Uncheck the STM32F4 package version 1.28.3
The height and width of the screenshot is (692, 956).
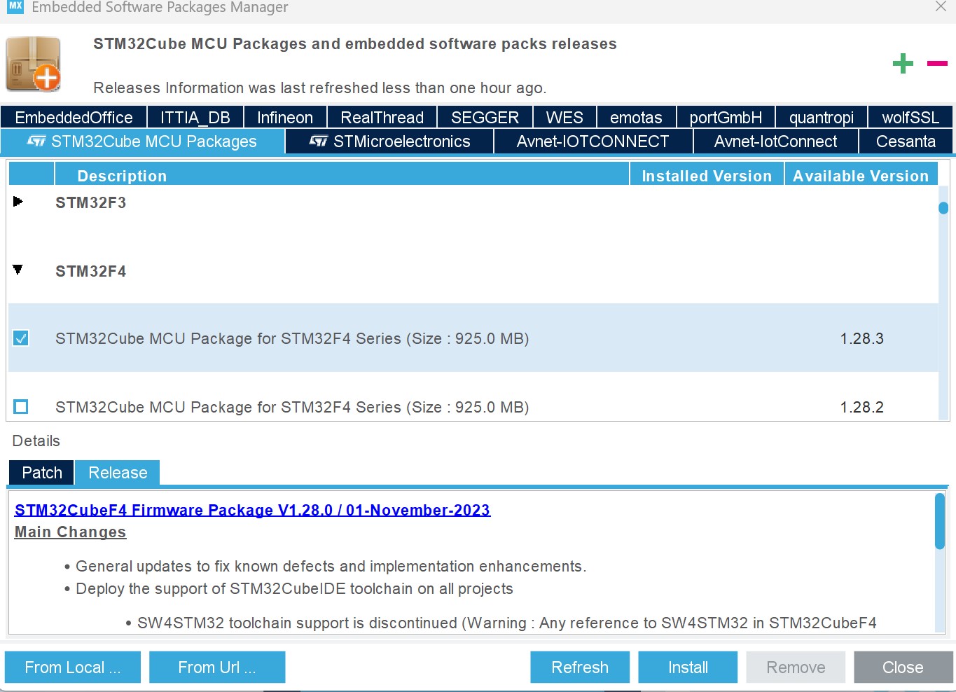pos(21,339)
